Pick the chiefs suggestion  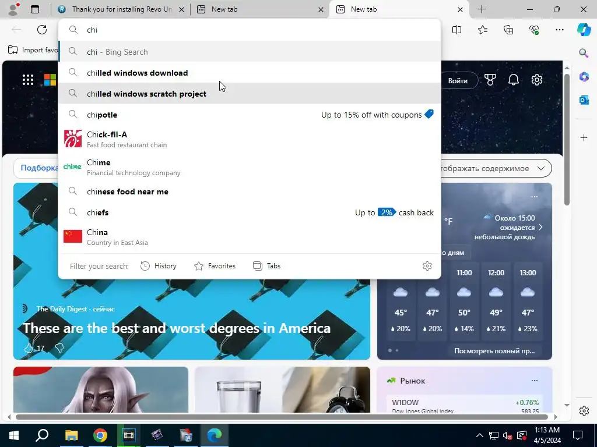pos(250,212)
